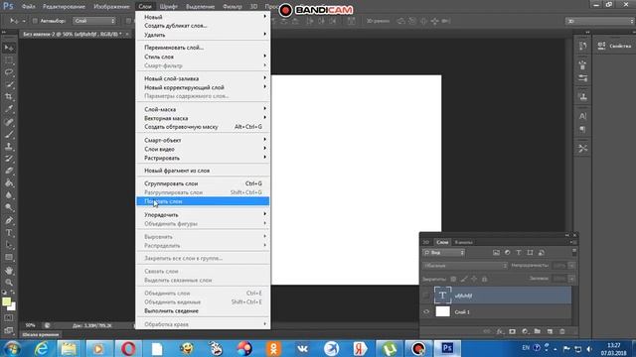Click the create new layer icon
This screenshot has height=357, width=636.
[550, 331]
